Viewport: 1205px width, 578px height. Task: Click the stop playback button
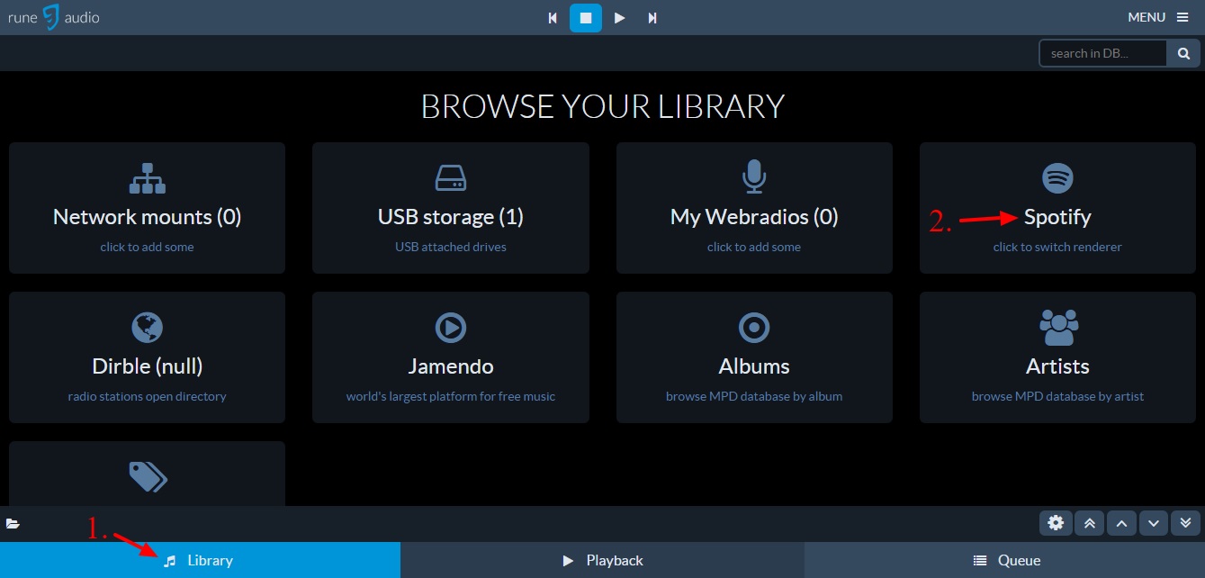(x=586, y=18)
